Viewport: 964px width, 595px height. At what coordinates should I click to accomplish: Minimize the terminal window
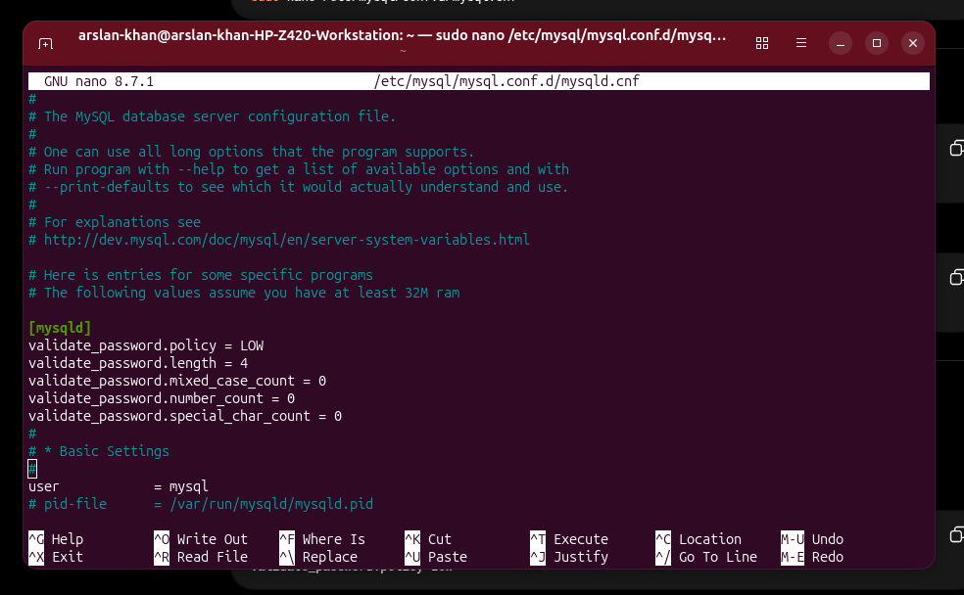pos(841,43)
